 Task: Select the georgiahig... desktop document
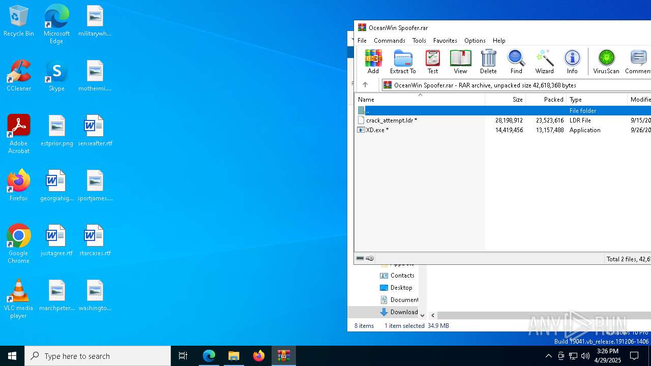click(x=56, y=186)
